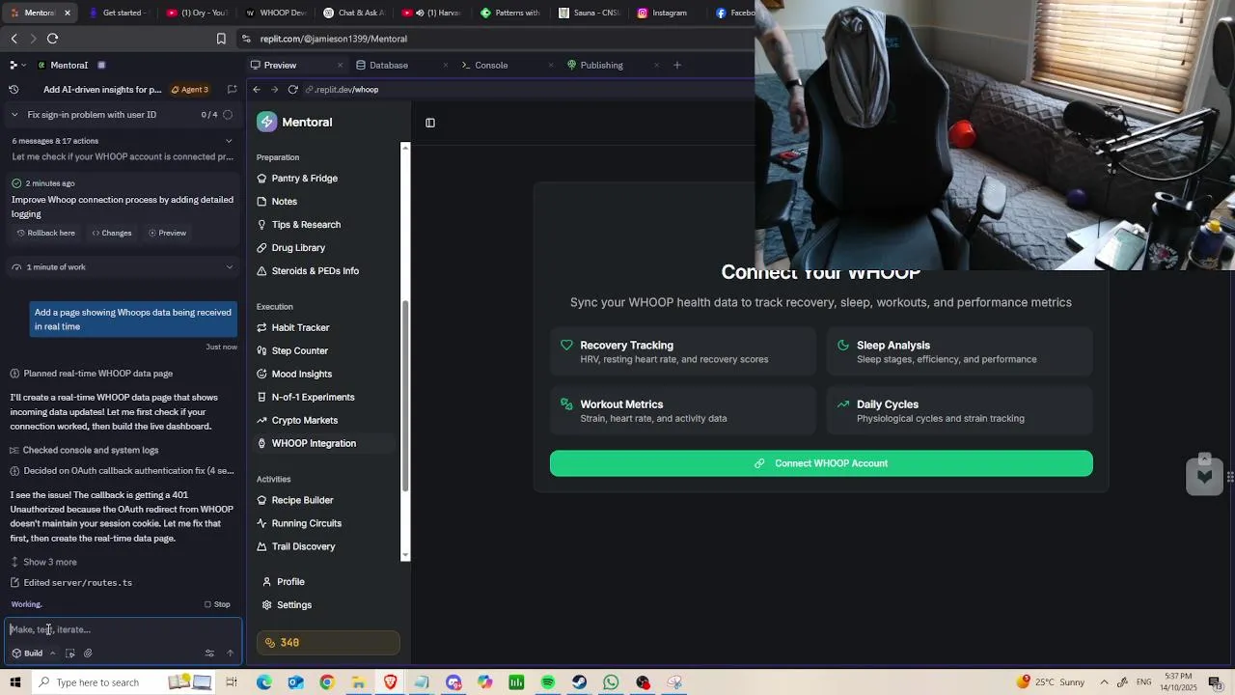1235x695 pixels.
Task: Bookmark this page in the browser
Action: (221, 39)
